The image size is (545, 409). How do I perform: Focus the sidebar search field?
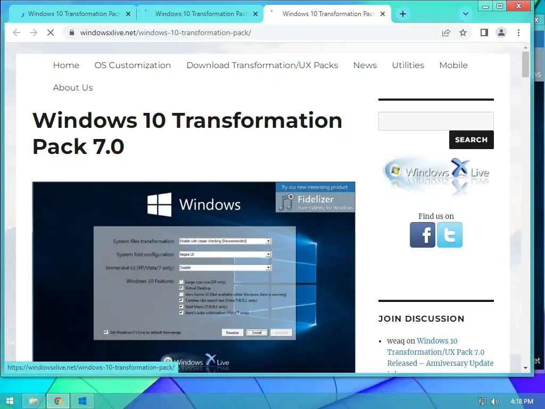pyautogui.click(x=436, y=121)
